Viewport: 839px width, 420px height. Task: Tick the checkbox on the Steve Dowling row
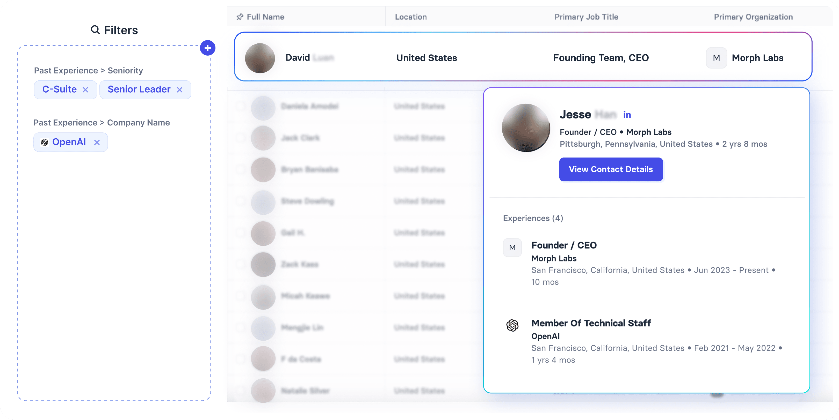[240, 201]
